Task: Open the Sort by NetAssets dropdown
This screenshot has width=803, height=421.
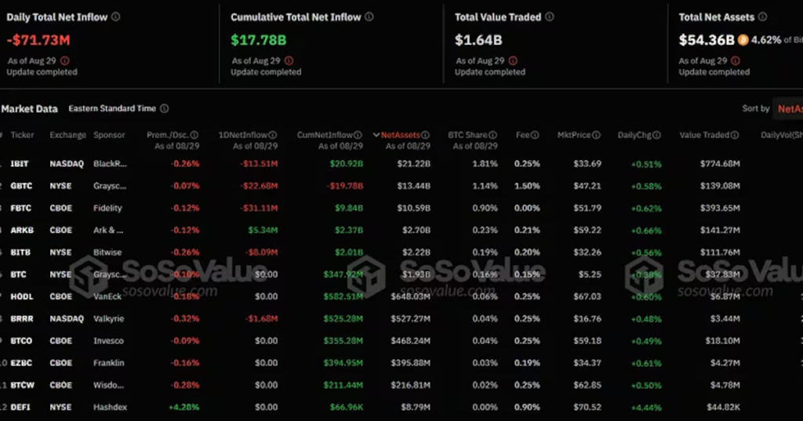Action: point(788,108)
